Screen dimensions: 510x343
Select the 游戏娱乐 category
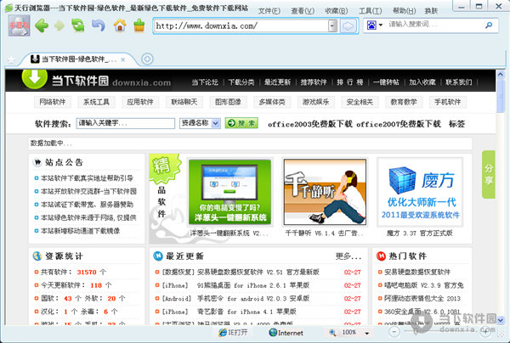(316, 102)
